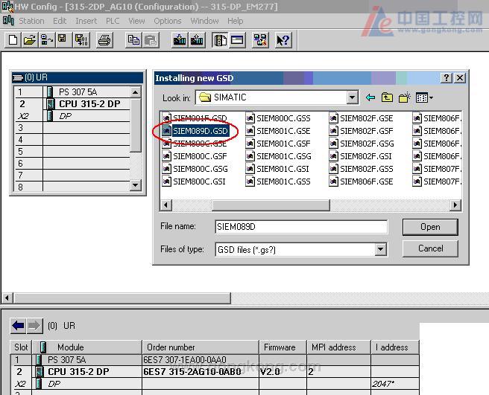This screenshot has height=395, width=489.
Task: Open the Insert menu
Action: click(x=86, y=21)
